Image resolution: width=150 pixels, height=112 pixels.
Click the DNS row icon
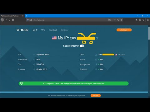tap(96, 55)
